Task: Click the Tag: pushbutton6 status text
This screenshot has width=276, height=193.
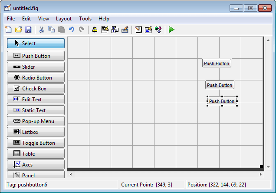Action: [27, 185]
